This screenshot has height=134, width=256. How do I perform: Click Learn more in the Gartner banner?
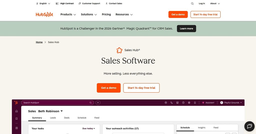186,28
